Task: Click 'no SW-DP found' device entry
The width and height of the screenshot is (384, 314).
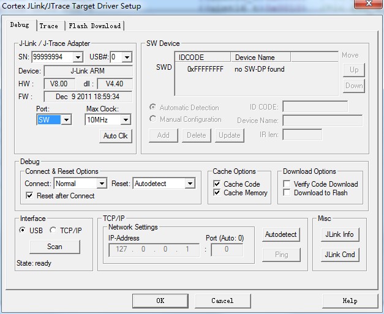Action: 260,69
